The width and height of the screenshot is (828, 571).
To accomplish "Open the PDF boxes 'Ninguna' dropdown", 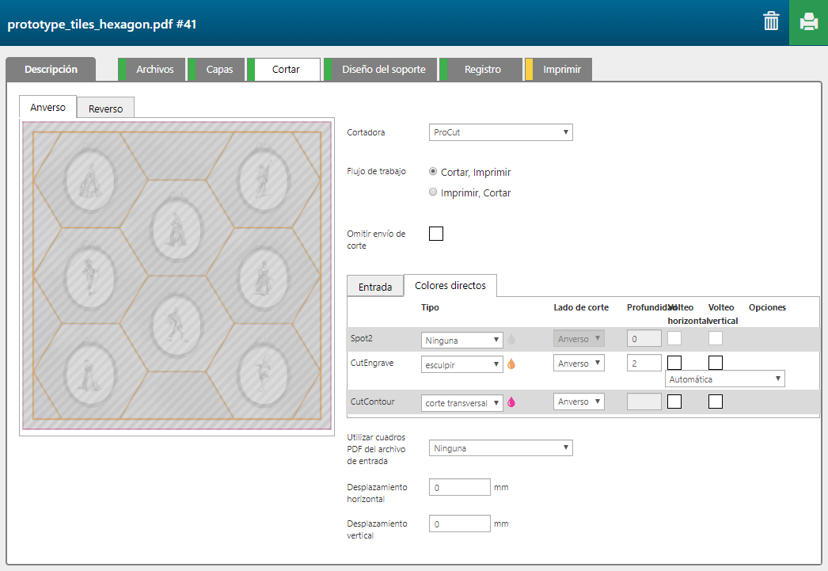I will pos(500,448).
